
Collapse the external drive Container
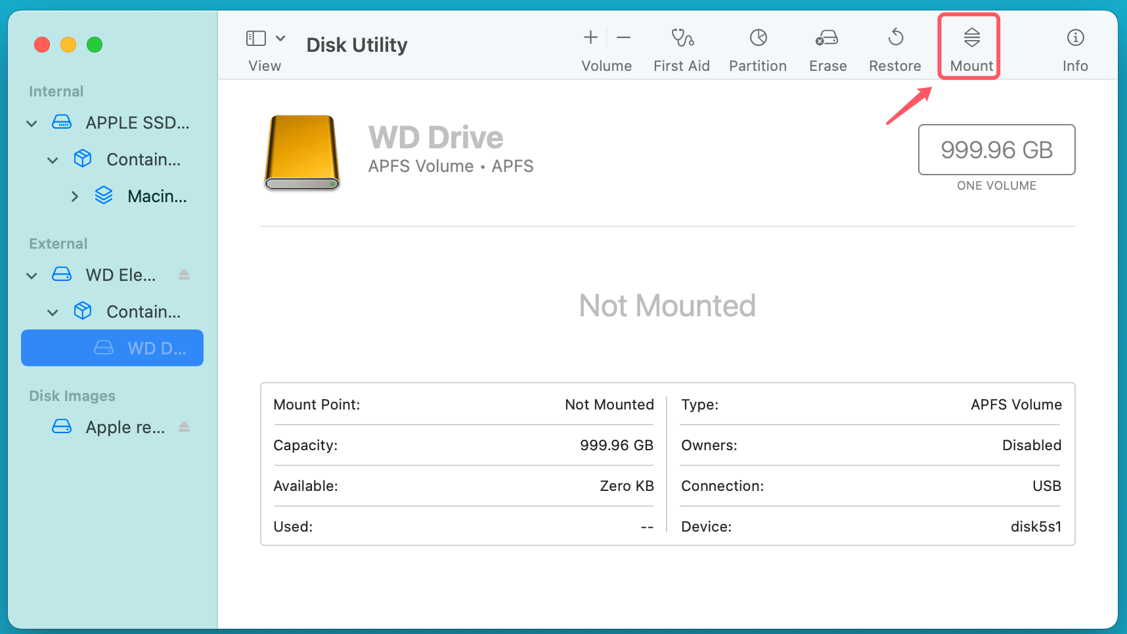[x=53, y=312]
